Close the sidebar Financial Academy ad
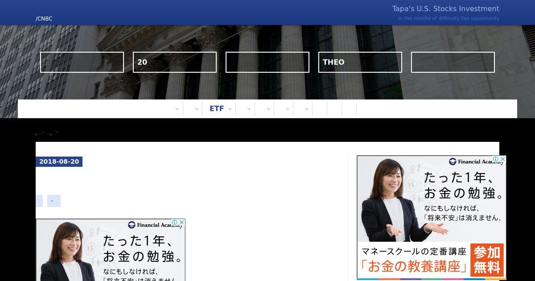Image resolution: width=535 pixels, height=281 pixels. click(502, 159)
